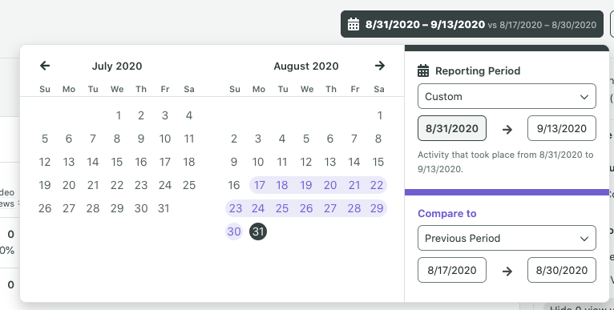
Task: Click the arrow between the reporting period dates
Action: pyautogui.click(x=507, y=129)
